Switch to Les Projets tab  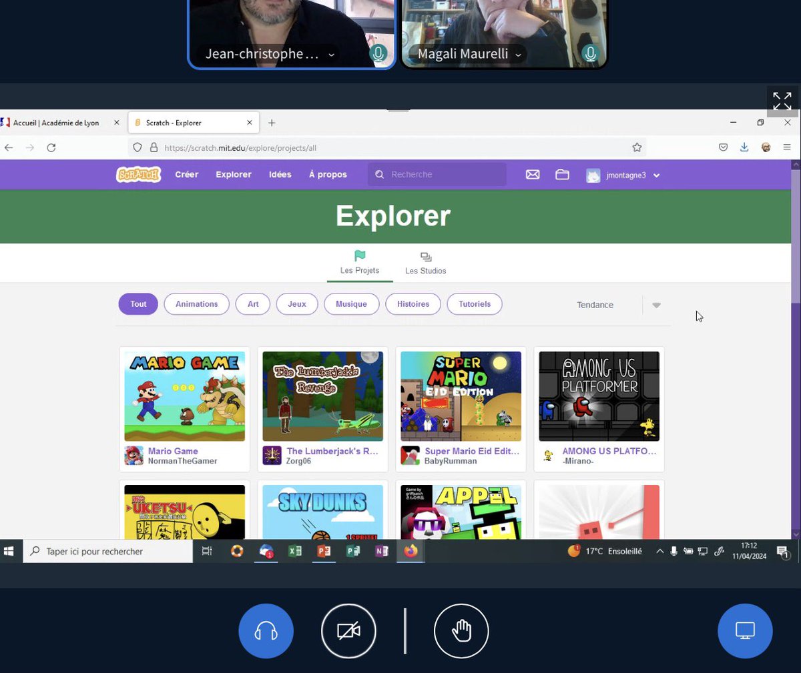tap(360, 263)
